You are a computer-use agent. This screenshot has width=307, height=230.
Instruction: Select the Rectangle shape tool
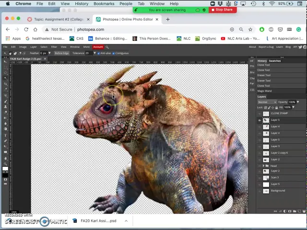[x=5, y=152]
